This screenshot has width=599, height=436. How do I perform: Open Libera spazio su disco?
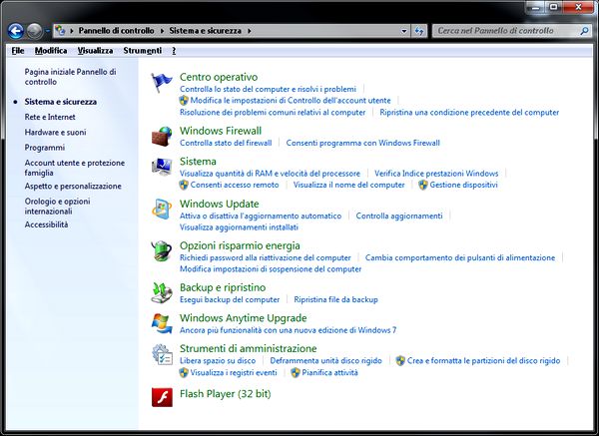[x=218, y=361]
